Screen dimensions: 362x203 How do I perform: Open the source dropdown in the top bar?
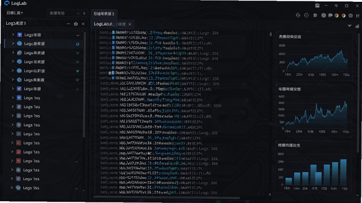[x=64, y=14]
